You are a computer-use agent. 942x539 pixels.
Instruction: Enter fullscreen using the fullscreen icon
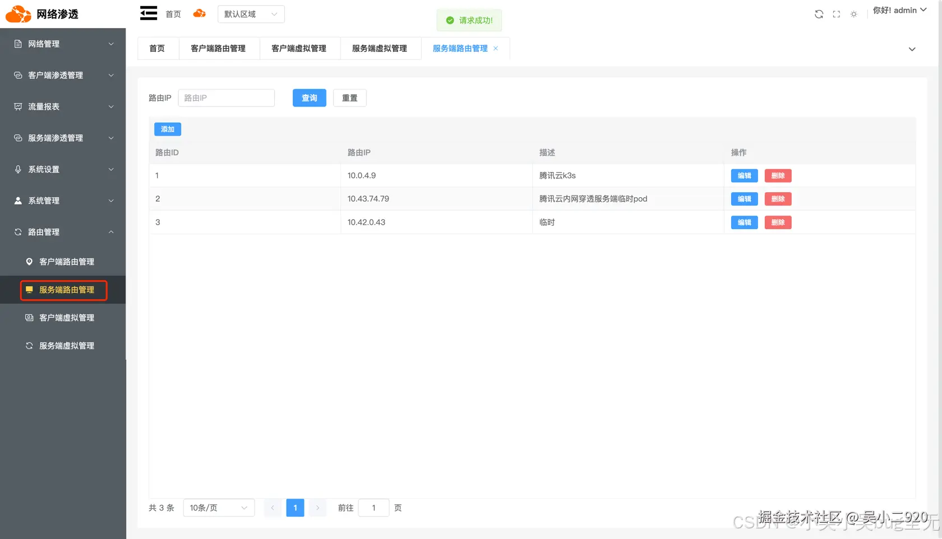coord(836,14)
